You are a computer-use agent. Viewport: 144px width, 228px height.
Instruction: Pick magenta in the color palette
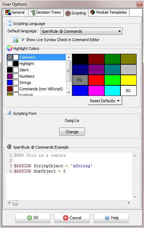(96, 91)
